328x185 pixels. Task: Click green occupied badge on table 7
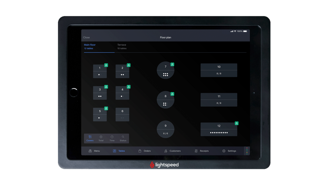tap(172, 65)
